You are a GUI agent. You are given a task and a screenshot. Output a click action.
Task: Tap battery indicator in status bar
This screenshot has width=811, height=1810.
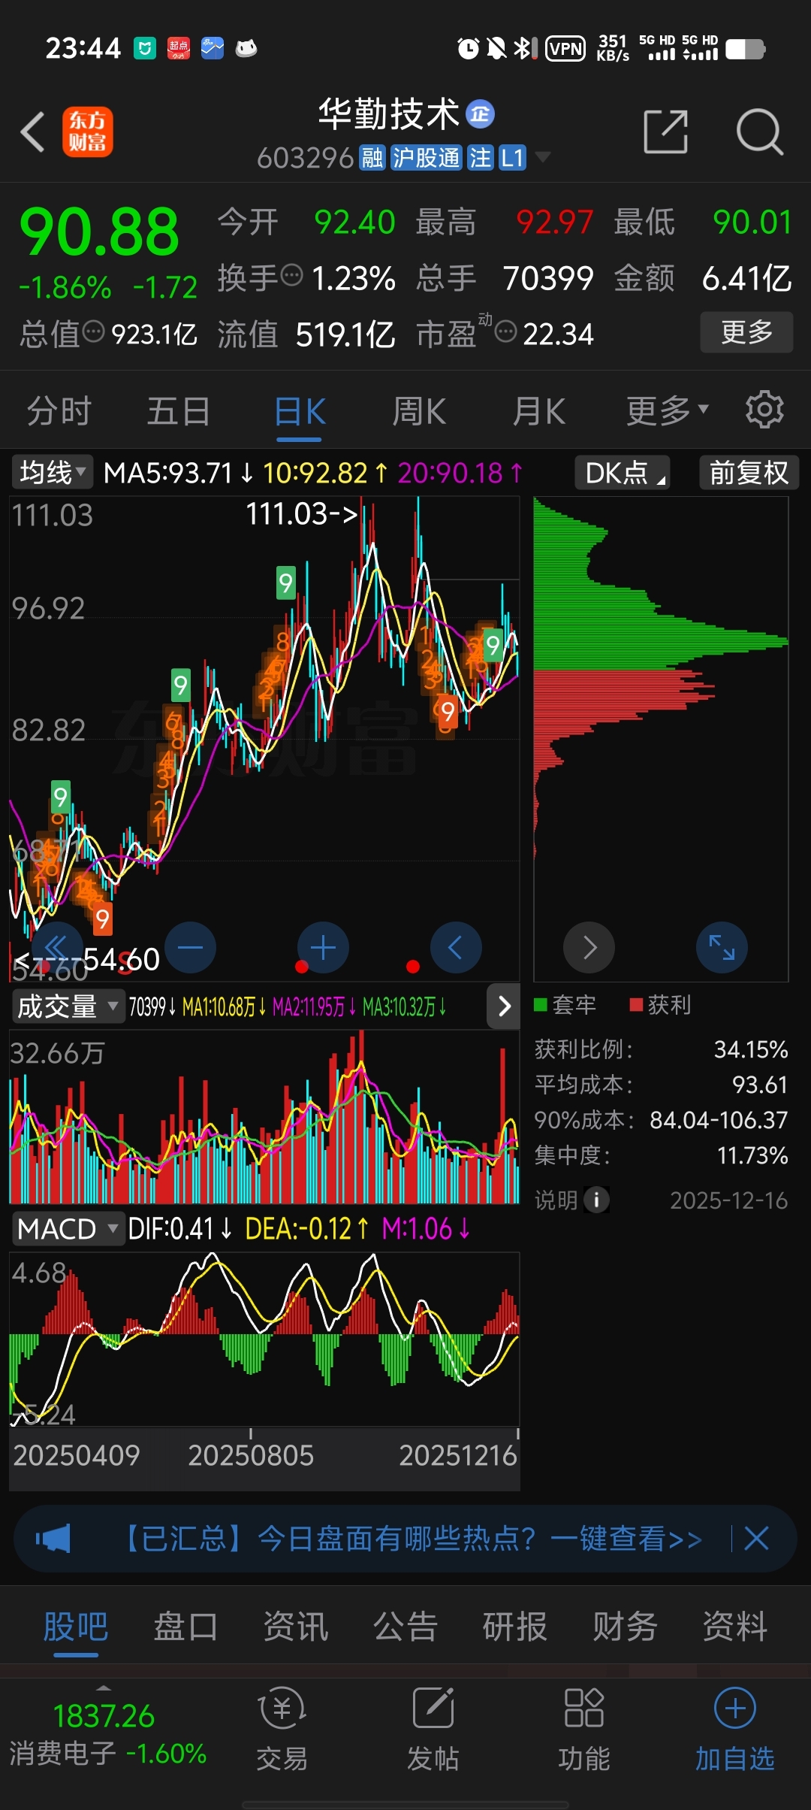(x=745, y=49)
